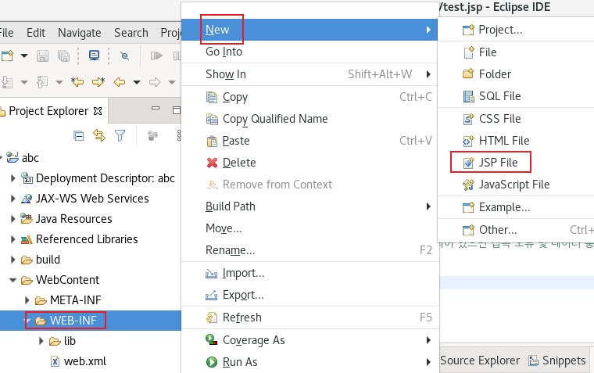Screen dimensions: 594x373
Task: Click Paste in the context menu
Action: click(310, 141)
